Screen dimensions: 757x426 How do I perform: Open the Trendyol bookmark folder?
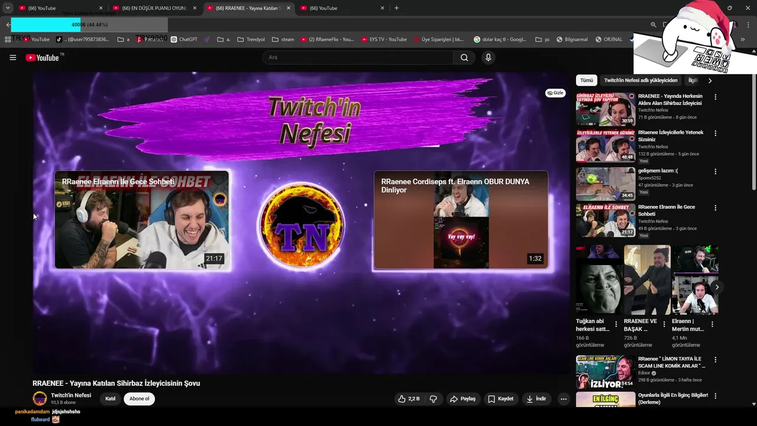point(251,40)
